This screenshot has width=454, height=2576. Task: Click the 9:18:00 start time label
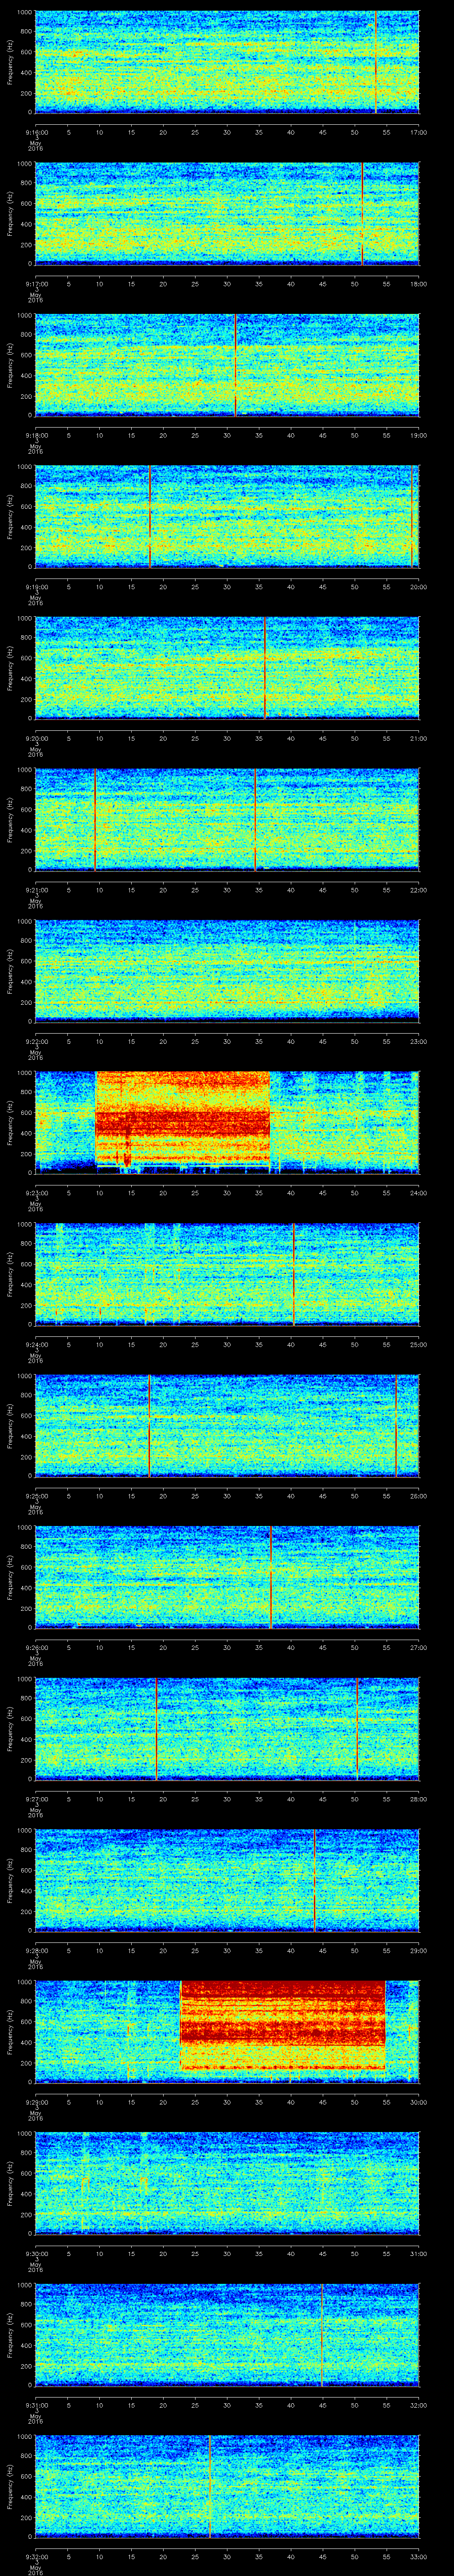click(36, 435)
